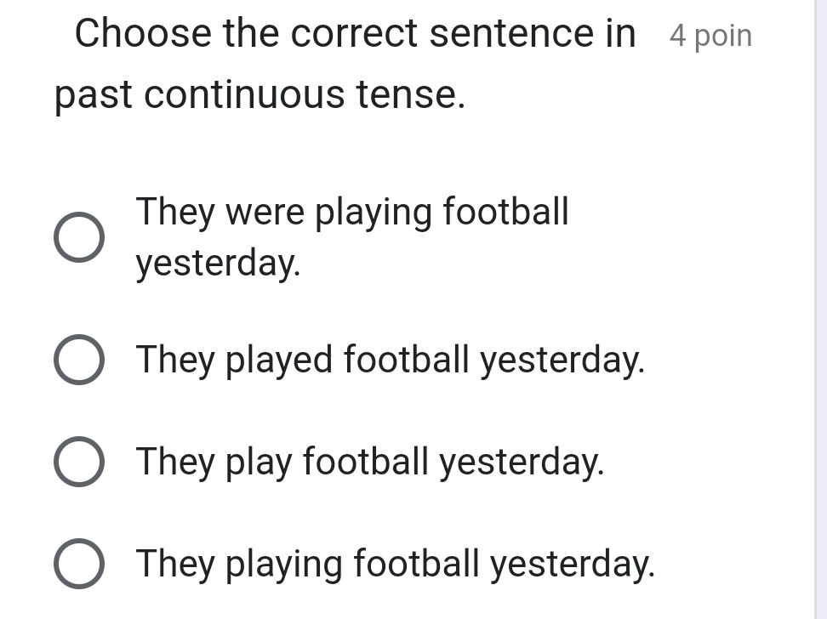Click the first answer option text
Screen dimensions: 827x619
[351, 213]
